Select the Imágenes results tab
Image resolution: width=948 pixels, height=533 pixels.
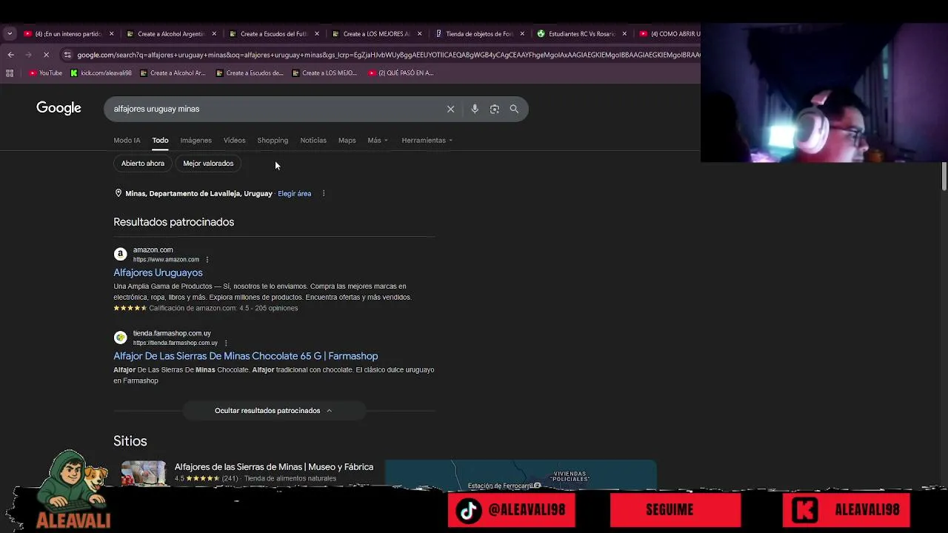[x=196, y=140]
